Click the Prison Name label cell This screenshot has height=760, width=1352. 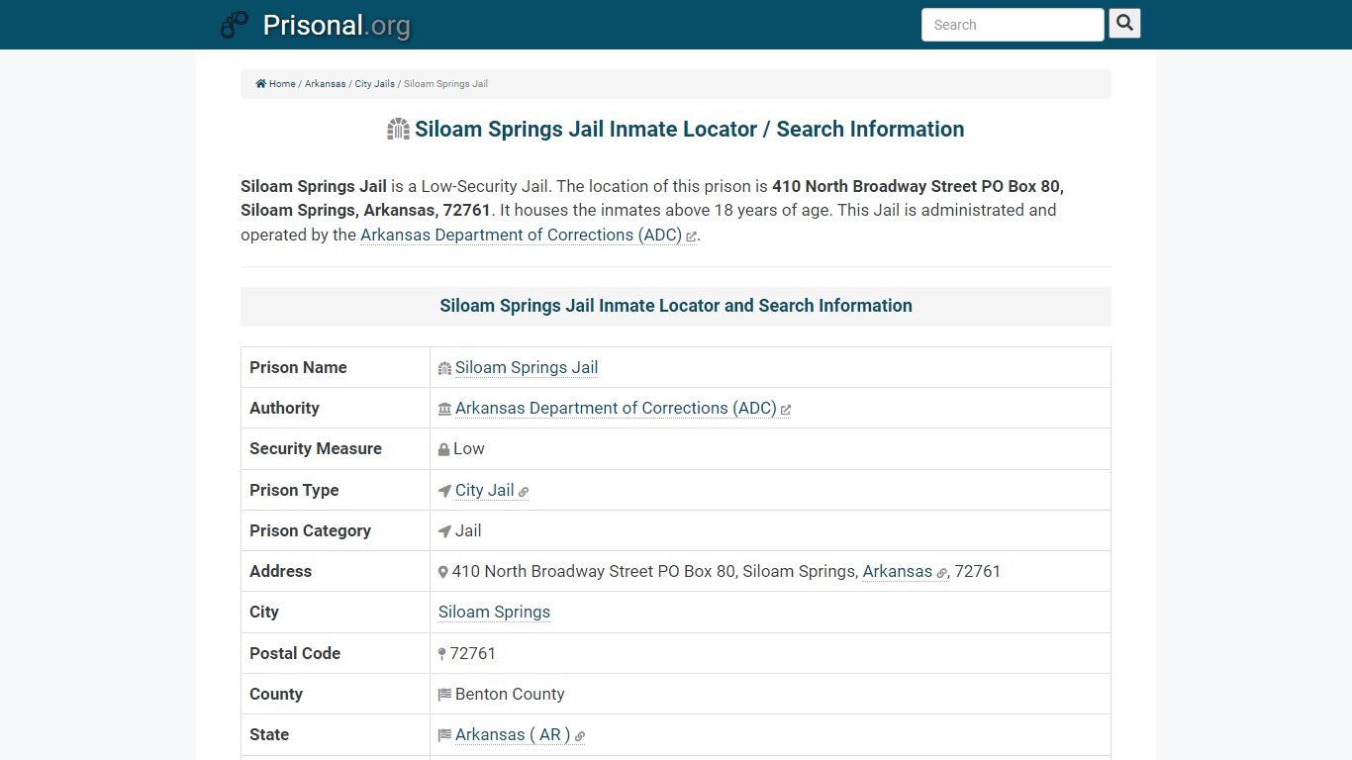[x=336, y=367]
